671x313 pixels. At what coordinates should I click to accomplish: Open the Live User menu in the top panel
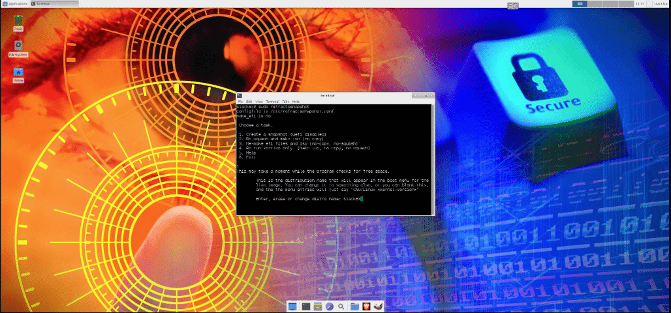662,4
